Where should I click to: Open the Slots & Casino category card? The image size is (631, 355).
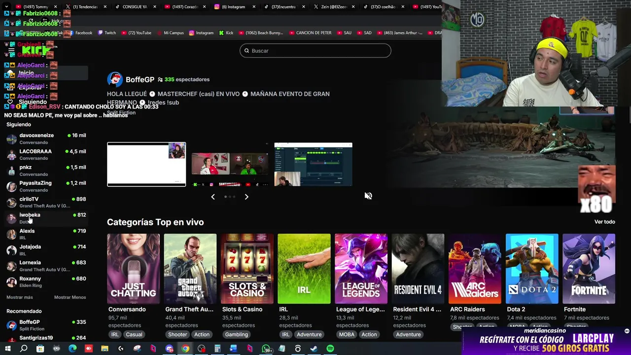[247, 269]
